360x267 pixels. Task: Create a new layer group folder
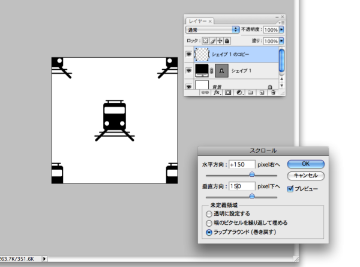pos(251,93)
